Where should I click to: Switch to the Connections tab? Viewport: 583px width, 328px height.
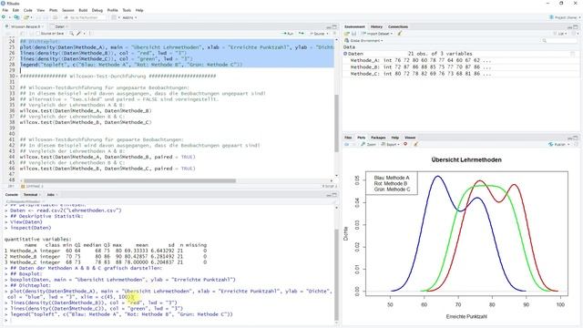coord(398,26)
